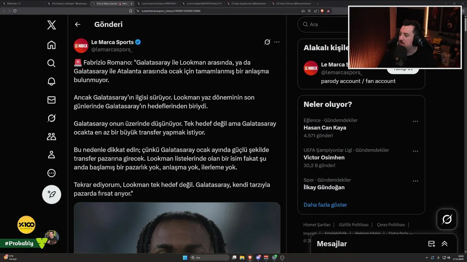Open Le Marca Sports display name link
The height and width of the screenshot is (262, 467).
click(112, 42)
